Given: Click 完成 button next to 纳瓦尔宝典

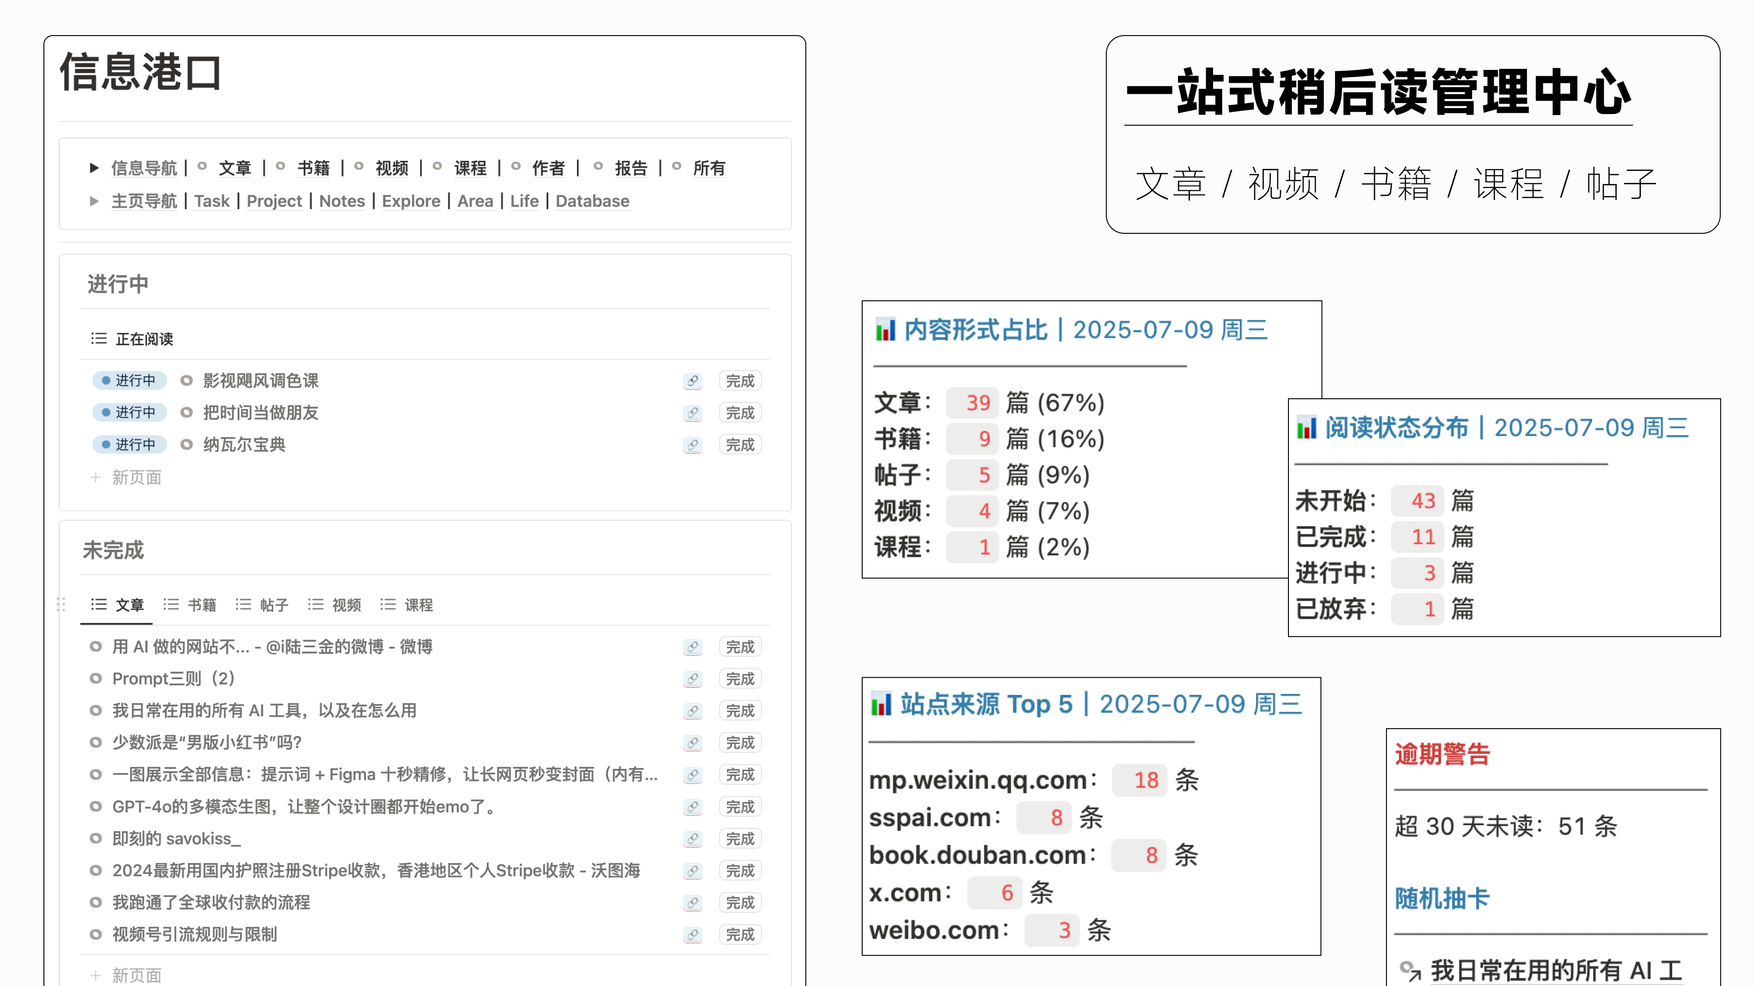Looking at the screenshot, I should pos(740,444).
